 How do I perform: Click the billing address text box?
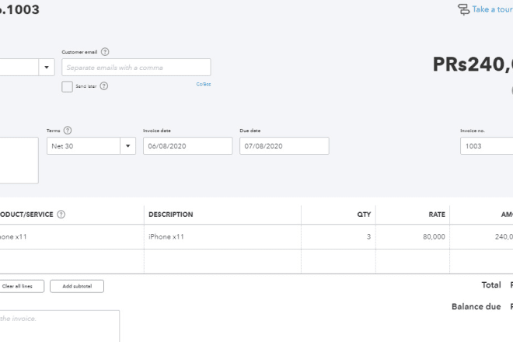tap(19, 160)
